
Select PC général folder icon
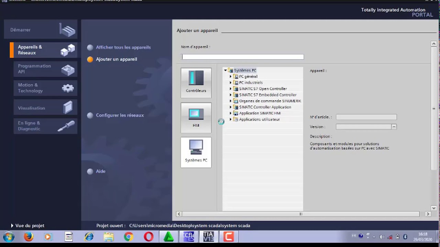pos(235,77)
